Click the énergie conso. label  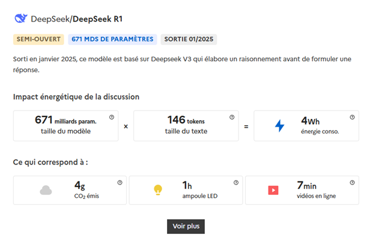click(x=320, y=132)
